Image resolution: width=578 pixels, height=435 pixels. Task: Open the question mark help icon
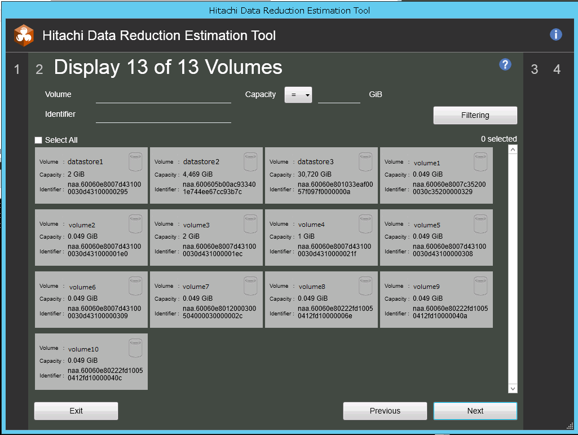[505, 64]
